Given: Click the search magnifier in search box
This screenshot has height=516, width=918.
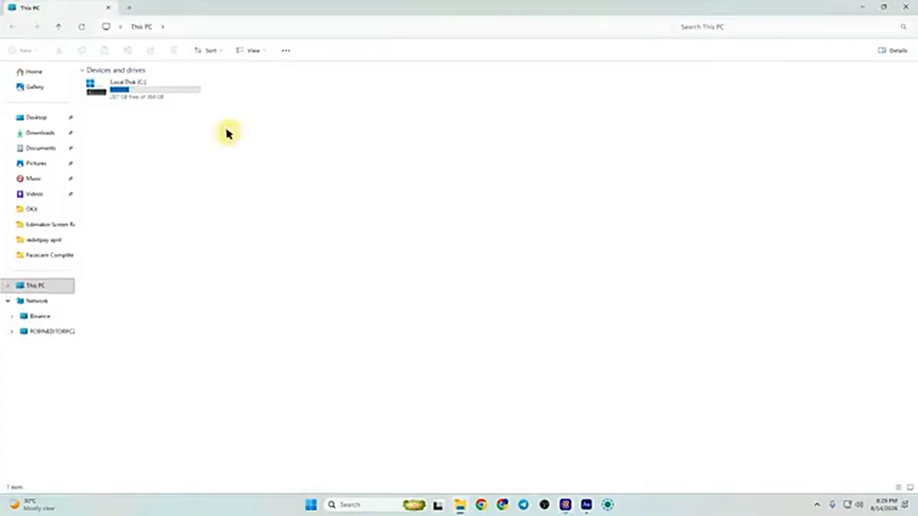Looking at the screenshot, I should [x=903, y=27].
